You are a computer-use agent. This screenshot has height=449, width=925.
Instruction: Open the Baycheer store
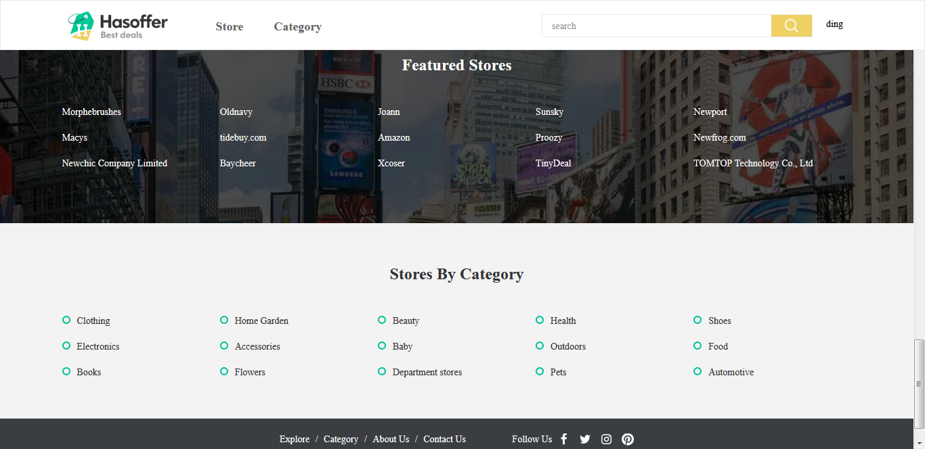pyautogui.click(x=238, y=163)
